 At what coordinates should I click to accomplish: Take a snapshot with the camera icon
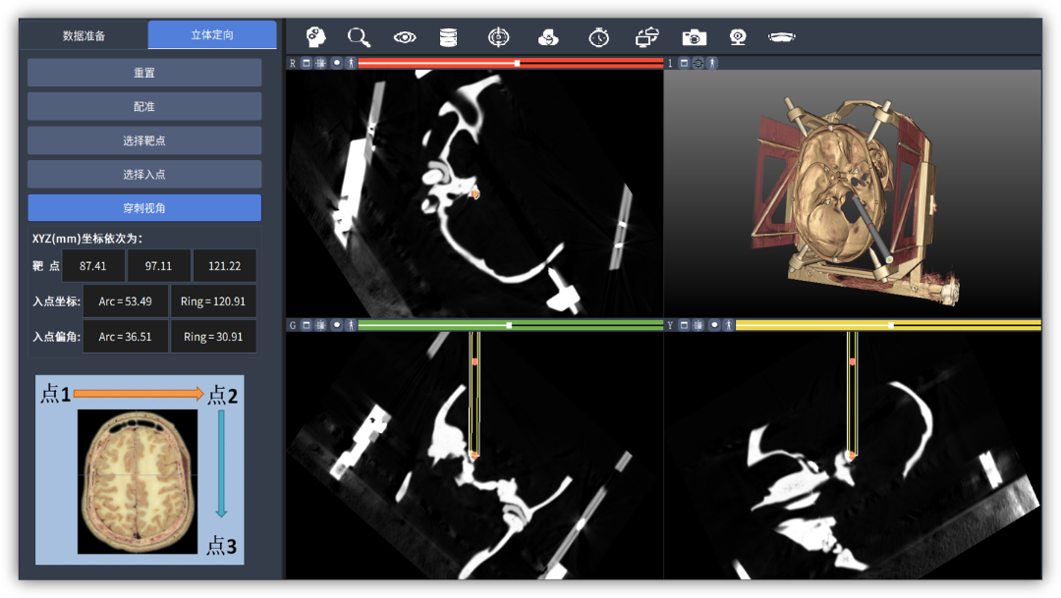click(x=695, y=37)
